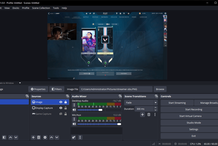Open the Help menu
Viewport: 218px width, 146px height.
coord(64,8)
